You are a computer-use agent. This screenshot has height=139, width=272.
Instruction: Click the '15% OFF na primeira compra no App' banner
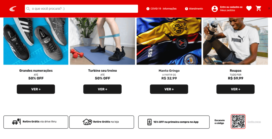pyautogui.click(x=174, y=122)
